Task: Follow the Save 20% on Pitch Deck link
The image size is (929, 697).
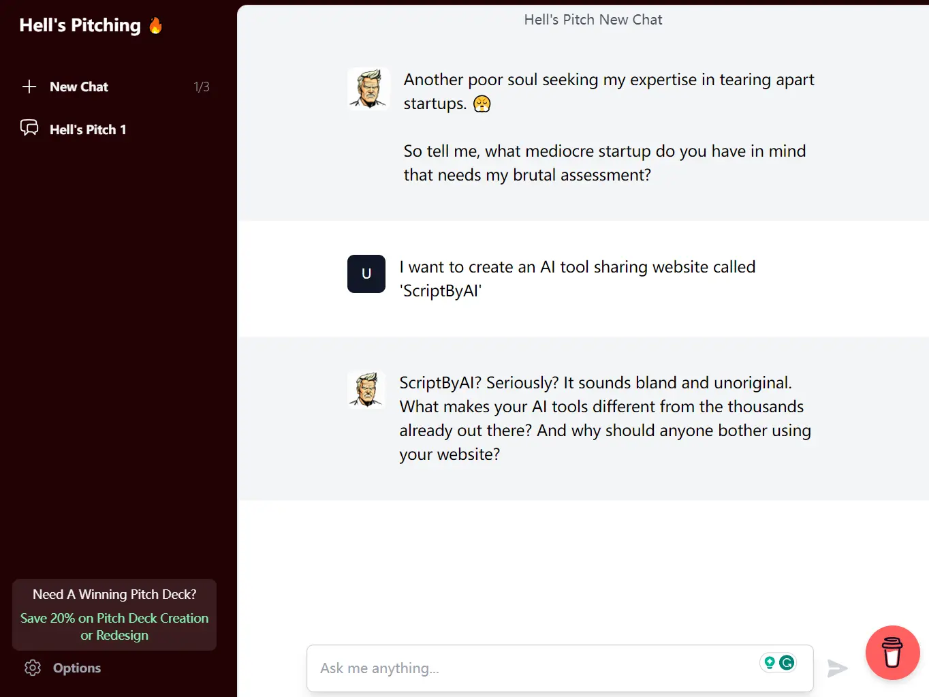Action: (x=114, y=627)
